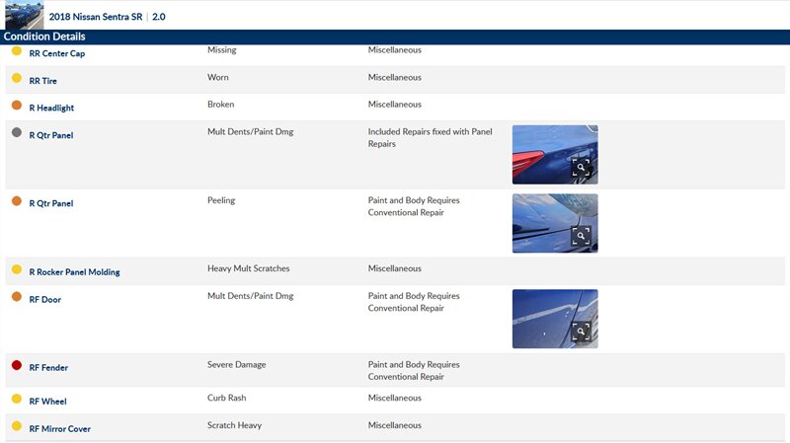The width and height of the screenshot is (790, 443).
Task: Open the R Headlight condition entry
Action: coord(51,108)
